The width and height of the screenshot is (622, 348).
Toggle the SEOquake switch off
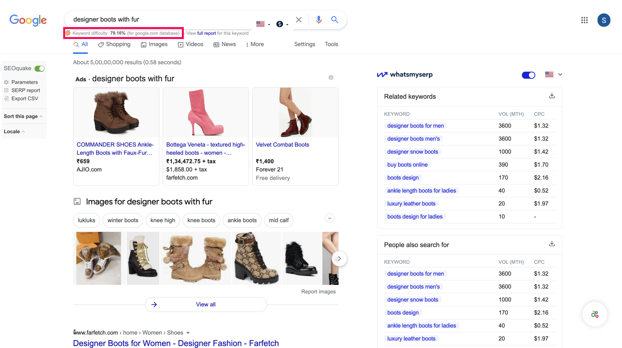click(x=40, y=69)
